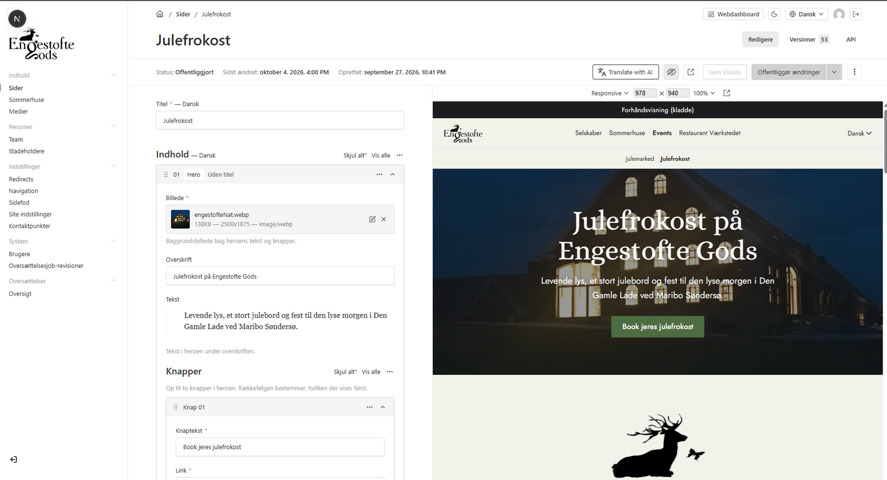Click the N avatar in sidebar

click(17, 19)
